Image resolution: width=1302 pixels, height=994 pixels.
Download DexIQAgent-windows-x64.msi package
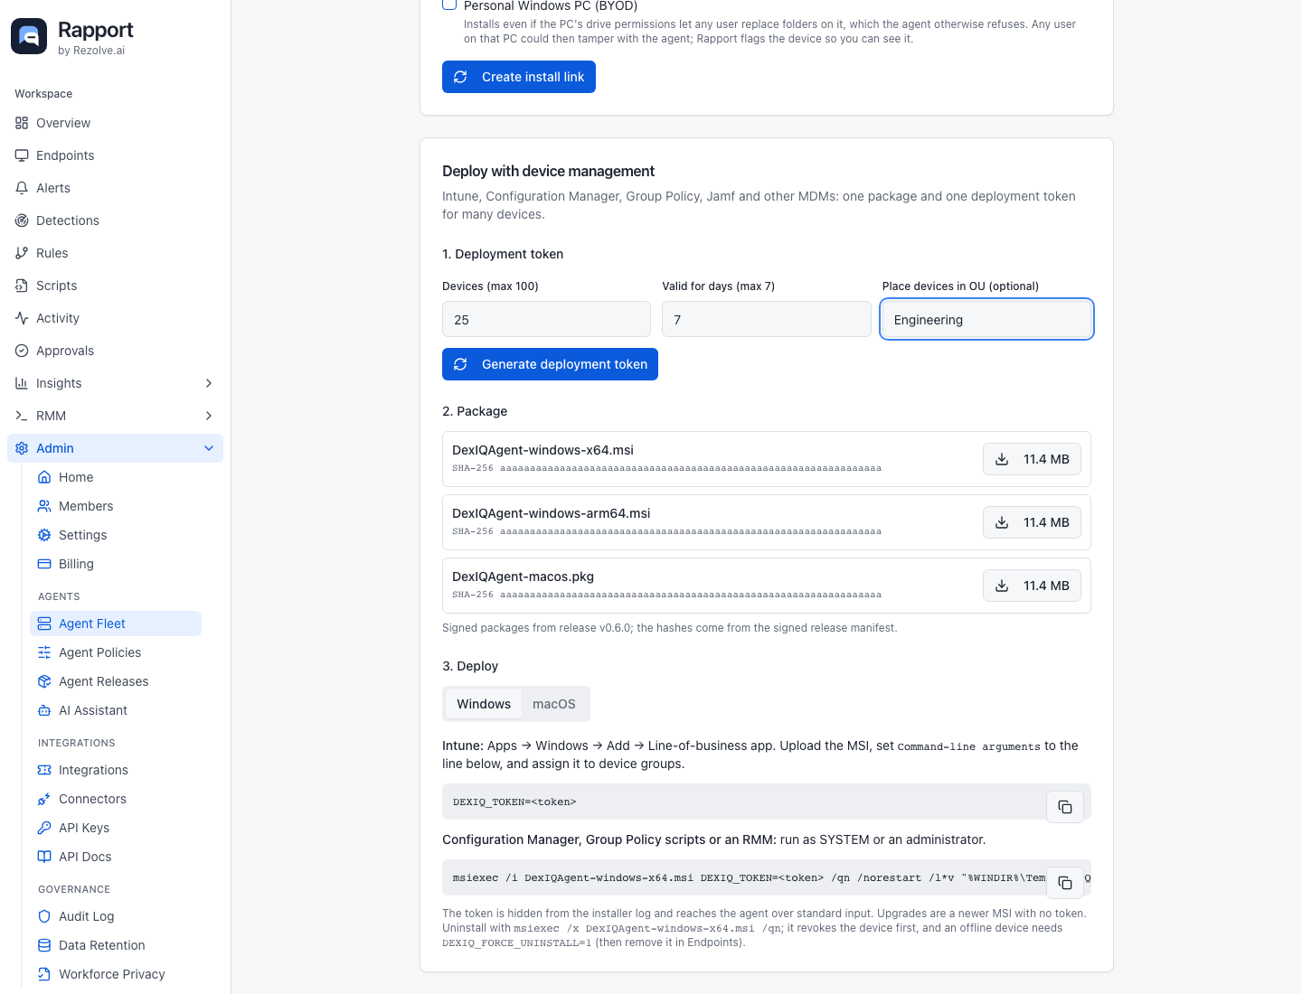pos(1032,459)
